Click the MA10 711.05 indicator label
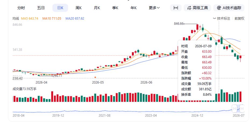This screenshot has height=122, width=252. click(x=52, y=19)
